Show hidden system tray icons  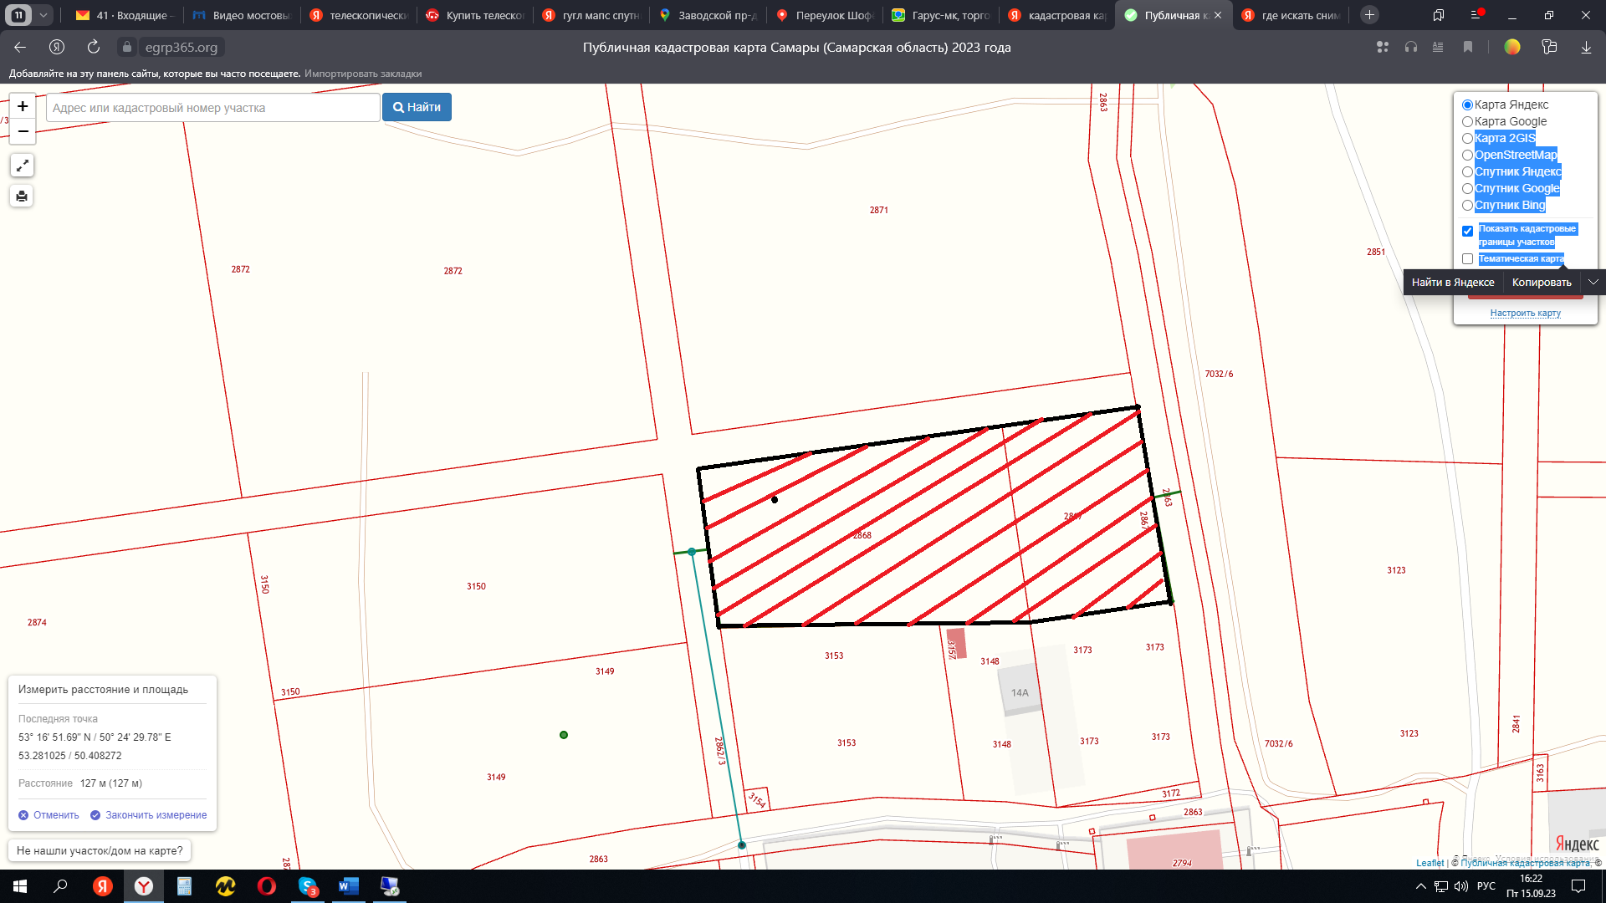(x=1420, y=886)
